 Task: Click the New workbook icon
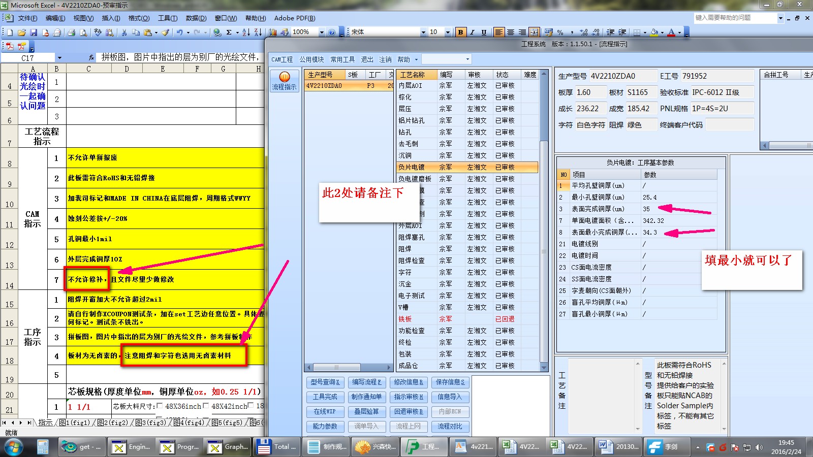tap(9, 32)
